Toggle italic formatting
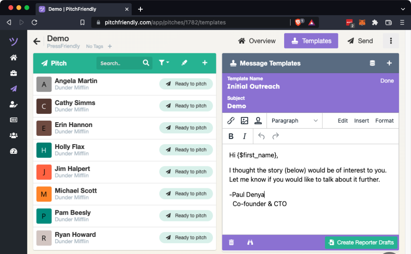Image resolution: width=411 pixels, height=254 pixels. [244, 136]
